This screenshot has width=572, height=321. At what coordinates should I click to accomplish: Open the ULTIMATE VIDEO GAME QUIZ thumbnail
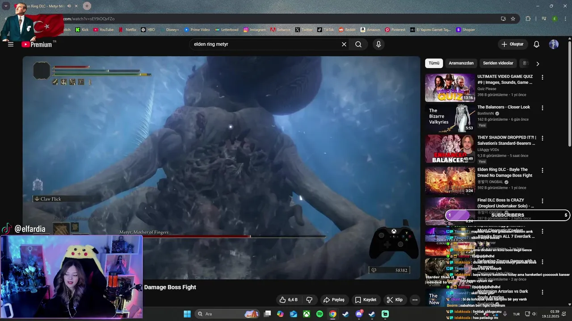(450, 87)
